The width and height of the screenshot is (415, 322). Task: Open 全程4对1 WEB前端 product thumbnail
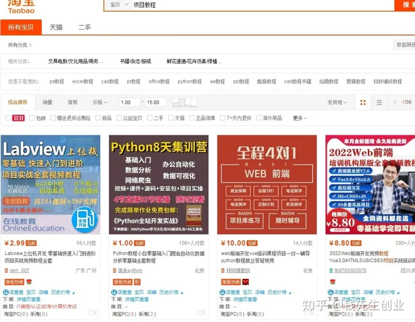tap(267, 185)
